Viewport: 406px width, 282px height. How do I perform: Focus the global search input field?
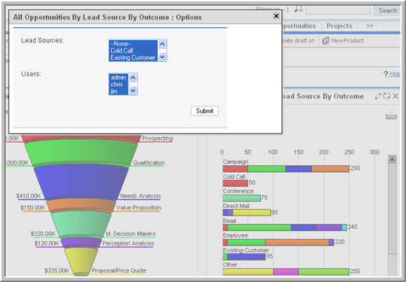click(338, 10)
